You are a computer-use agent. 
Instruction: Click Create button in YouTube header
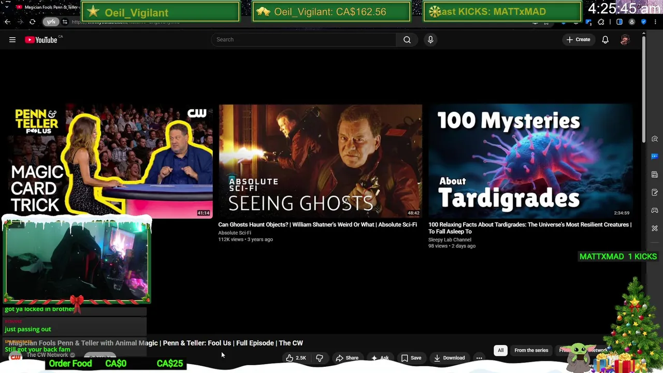578,39
